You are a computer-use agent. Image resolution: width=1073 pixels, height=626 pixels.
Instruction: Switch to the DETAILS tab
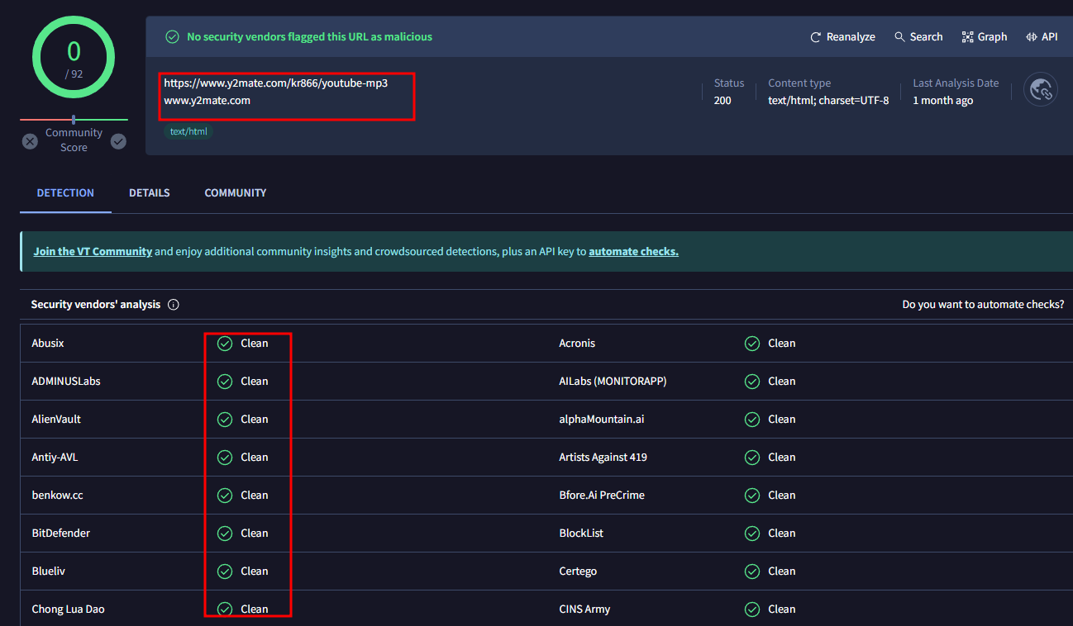[x=150, y=192]
